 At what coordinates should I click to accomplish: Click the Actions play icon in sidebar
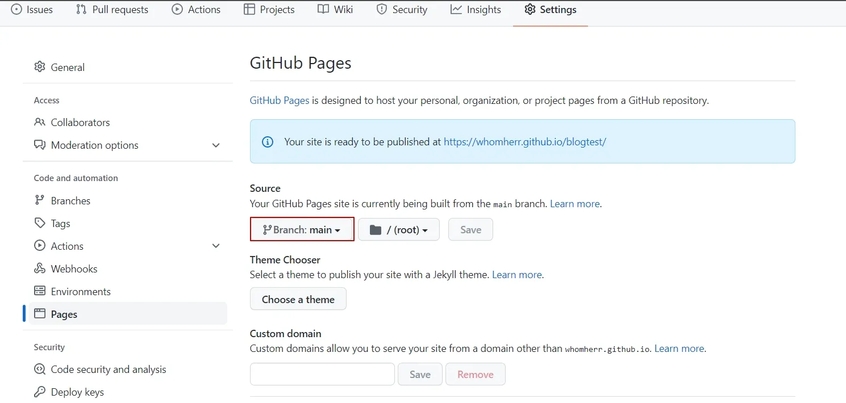(x=40, y=246)
